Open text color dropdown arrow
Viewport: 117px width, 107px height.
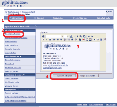pyautogui.click(x=74, y=36)
